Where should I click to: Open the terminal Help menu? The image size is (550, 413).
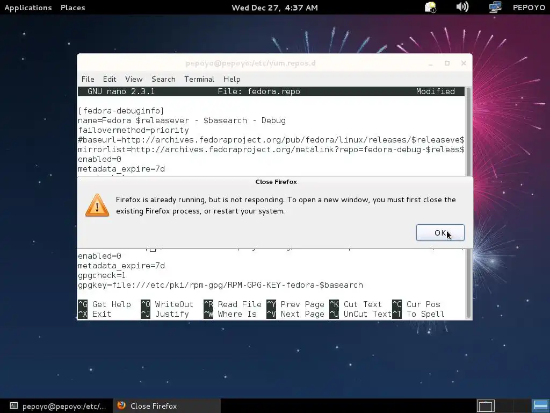[x=231, y=79]
